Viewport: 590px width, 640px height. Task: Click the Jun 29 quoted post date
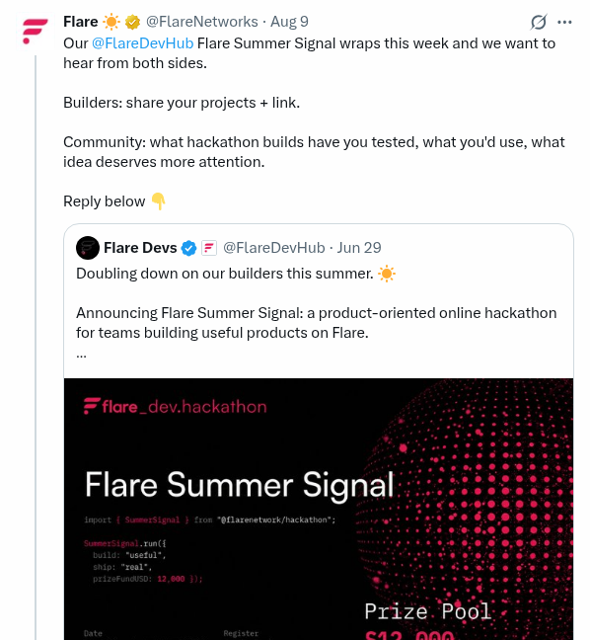(x=359, y=248)
